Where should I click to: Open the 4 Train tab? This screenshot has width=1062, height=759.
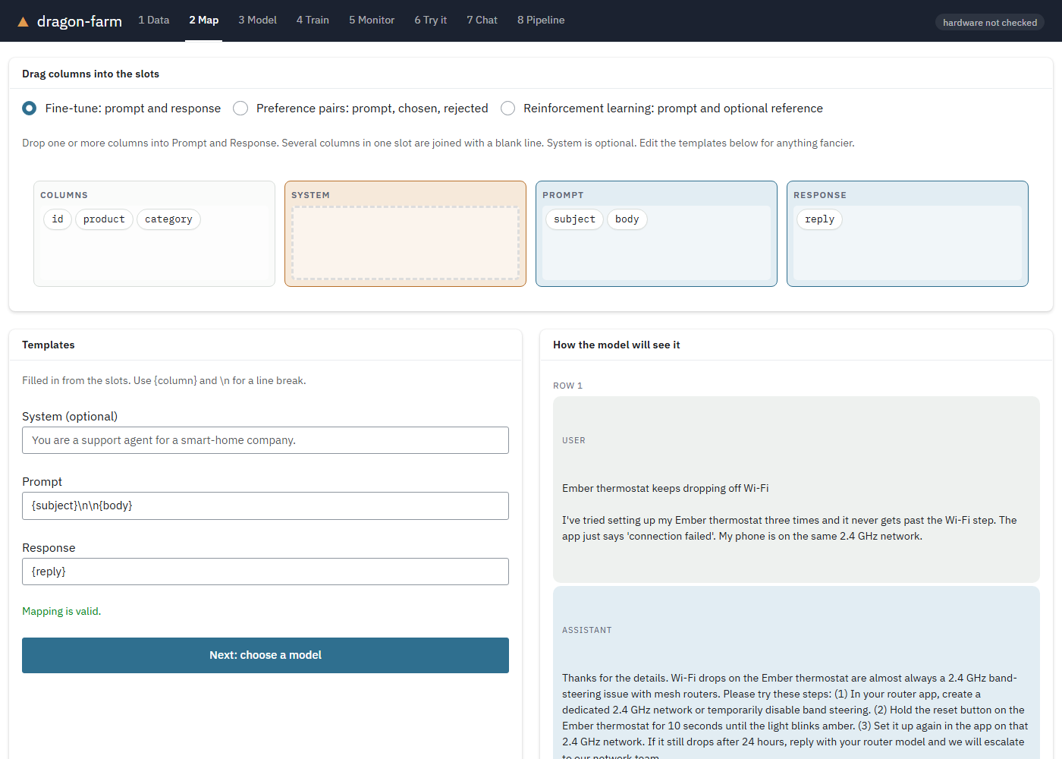(313, 20)
